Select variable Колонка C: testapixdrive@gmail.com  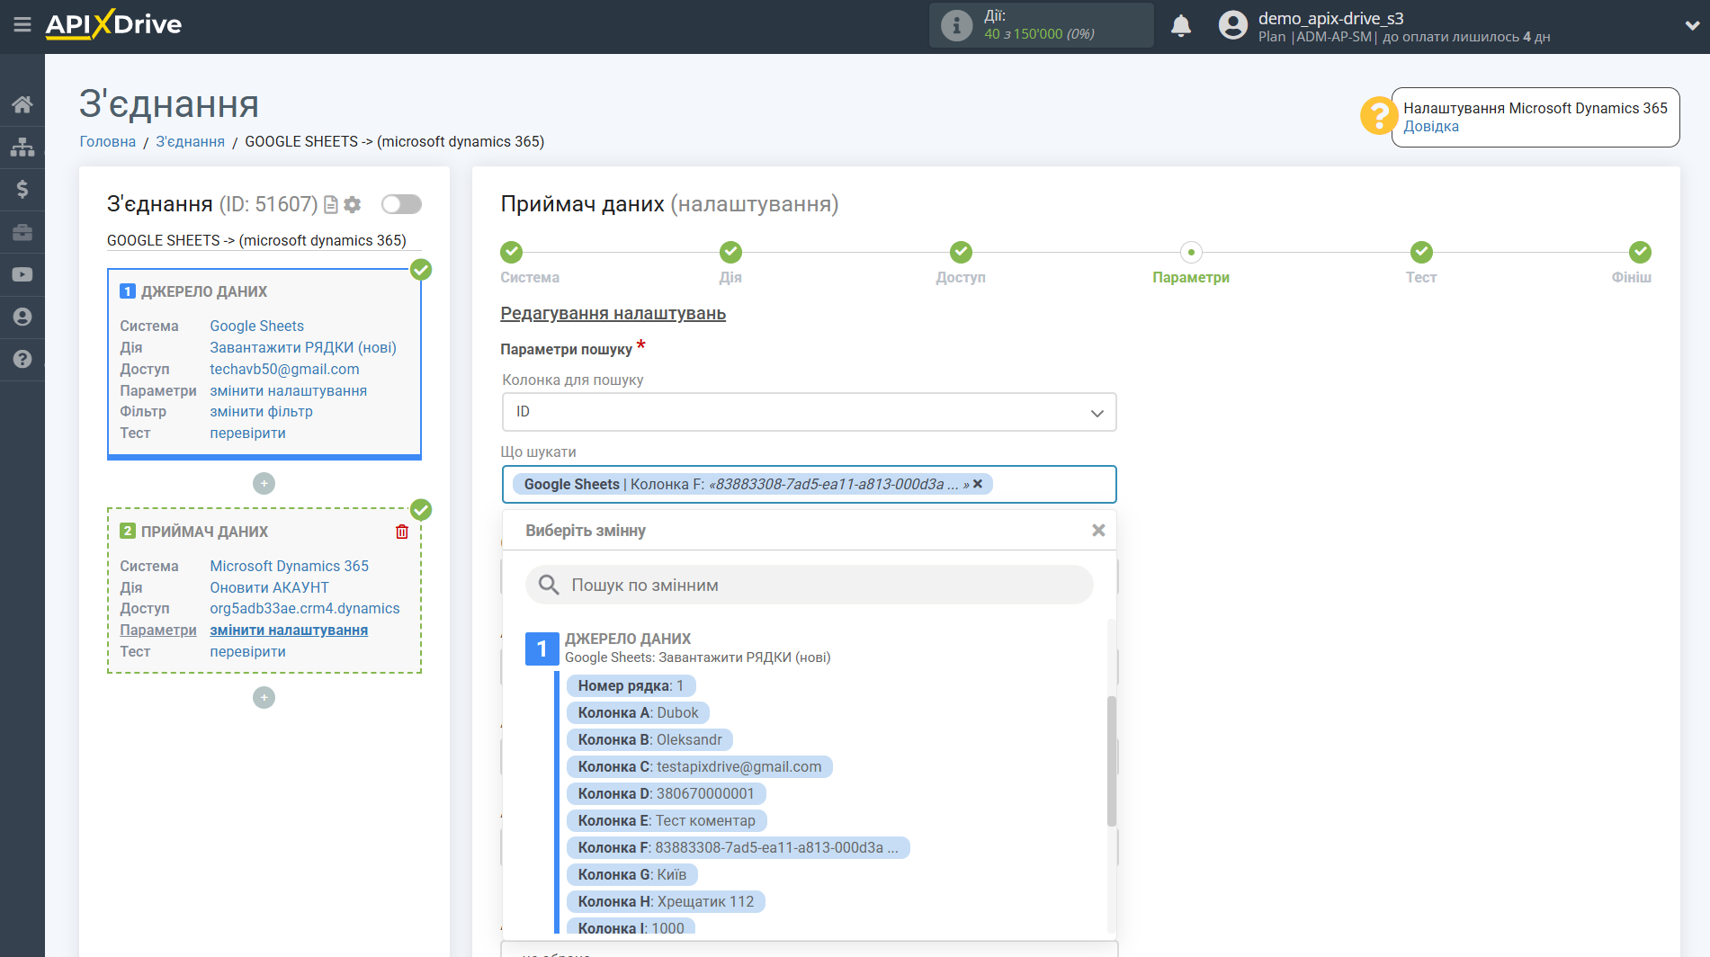700,766
